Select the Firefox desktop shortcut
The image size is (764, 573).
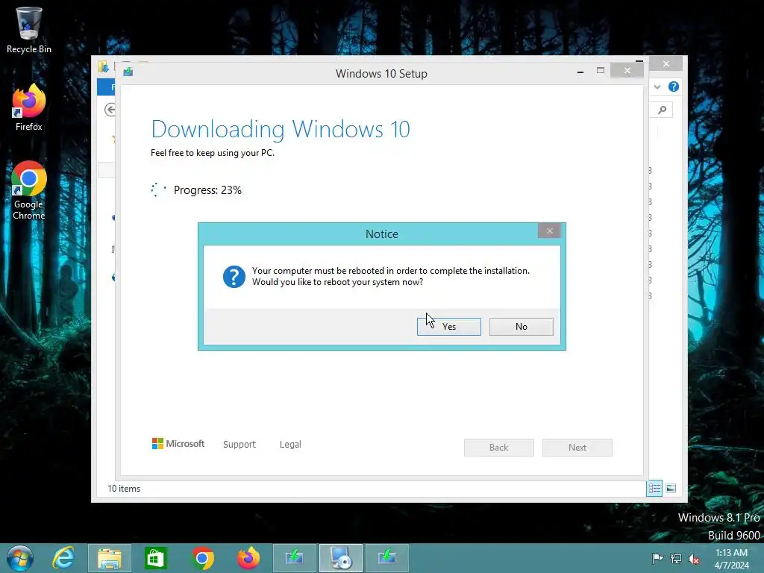[x=29, y=107]
